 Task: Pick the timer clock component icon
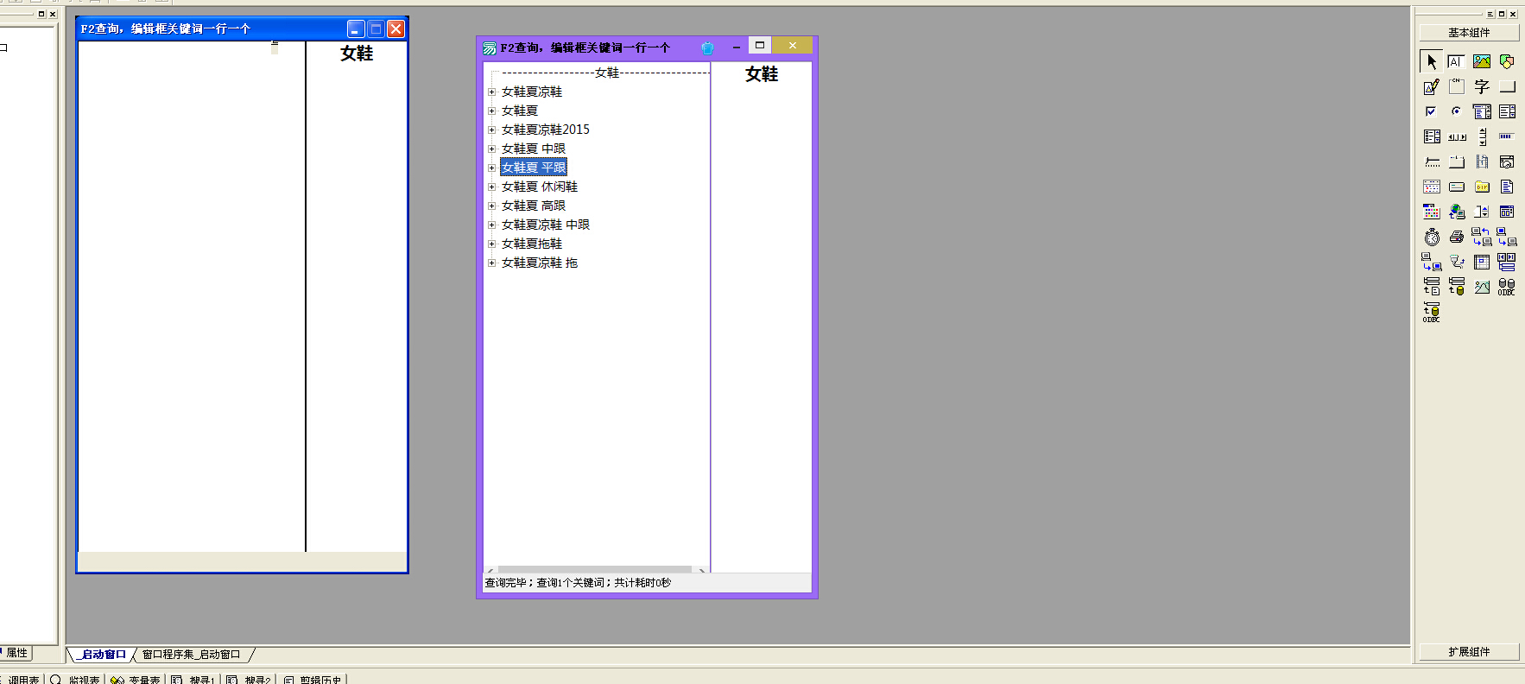point(1432,237)
